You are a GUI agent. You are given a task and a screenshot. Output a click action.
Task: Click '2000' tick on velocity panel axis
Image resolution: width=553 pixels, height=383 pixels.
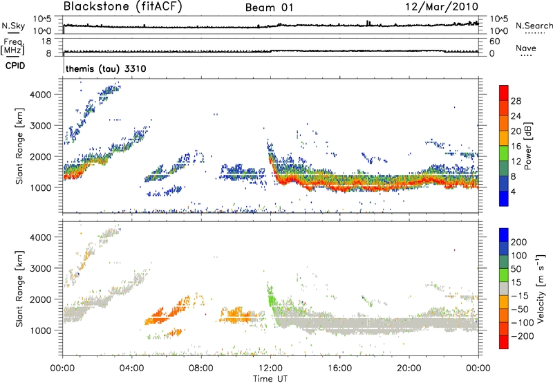point(40,299)
